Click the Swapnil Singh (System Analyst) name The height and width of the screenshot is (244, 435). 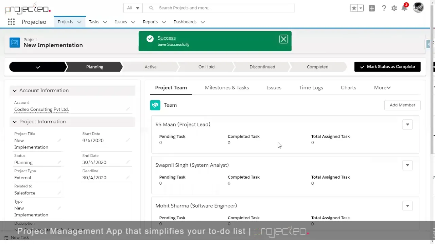(192, 165)
